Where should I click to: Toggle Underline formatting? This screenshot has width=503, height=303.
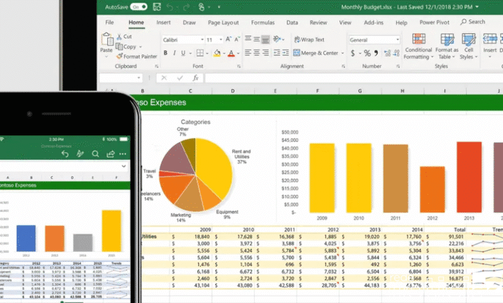[x=183, y=53]
